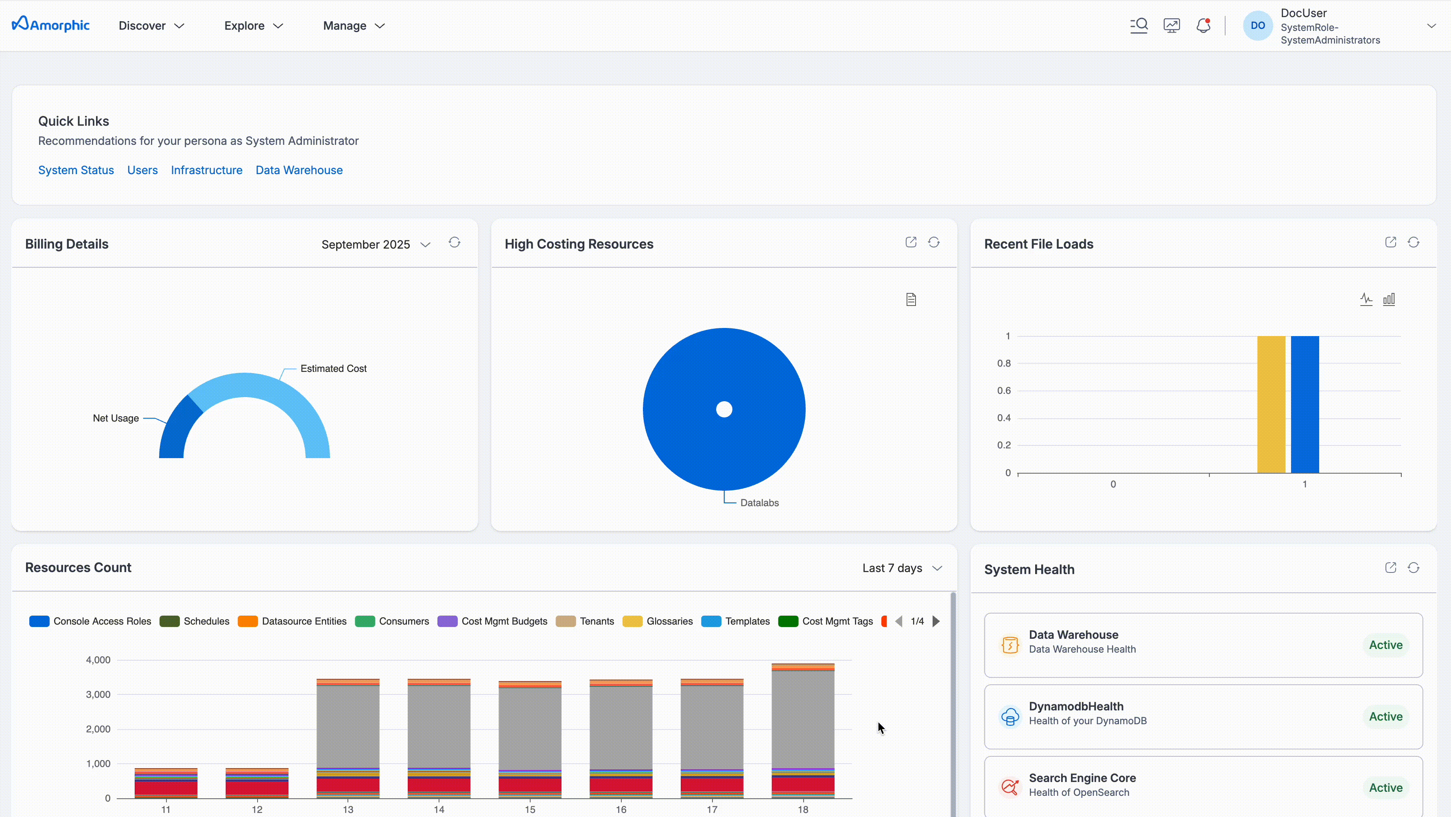1451x817 pixels.
Task: Open High Costing Resources in new view
Action: (910, 242)
